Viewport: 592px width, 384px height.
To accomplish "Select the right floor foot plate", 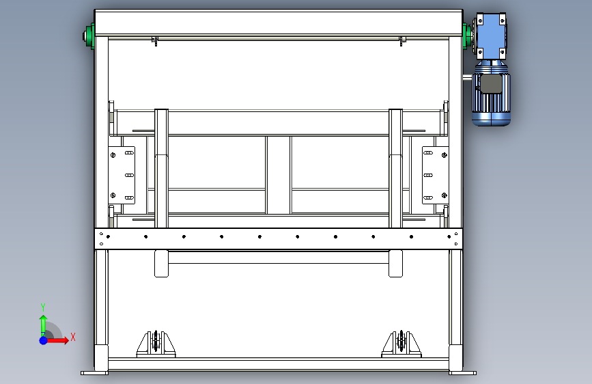I will 462,373.
